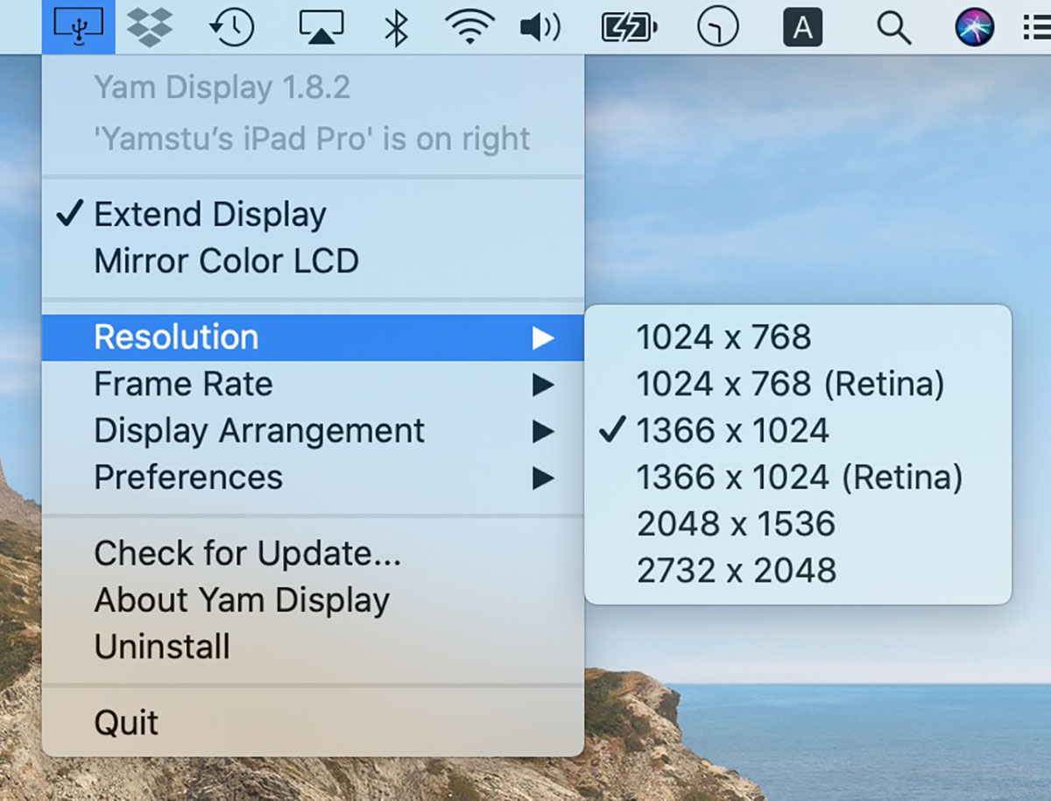Expand the Frame Rate submenu
The width and height of the screenshot is (1051, 801).
(183, 384)
